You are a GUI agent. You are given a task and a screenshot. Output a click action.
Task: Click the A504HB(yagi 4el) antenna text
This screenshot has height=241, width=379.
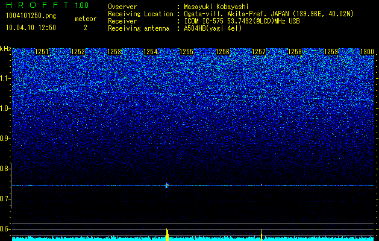click(213, 28)
